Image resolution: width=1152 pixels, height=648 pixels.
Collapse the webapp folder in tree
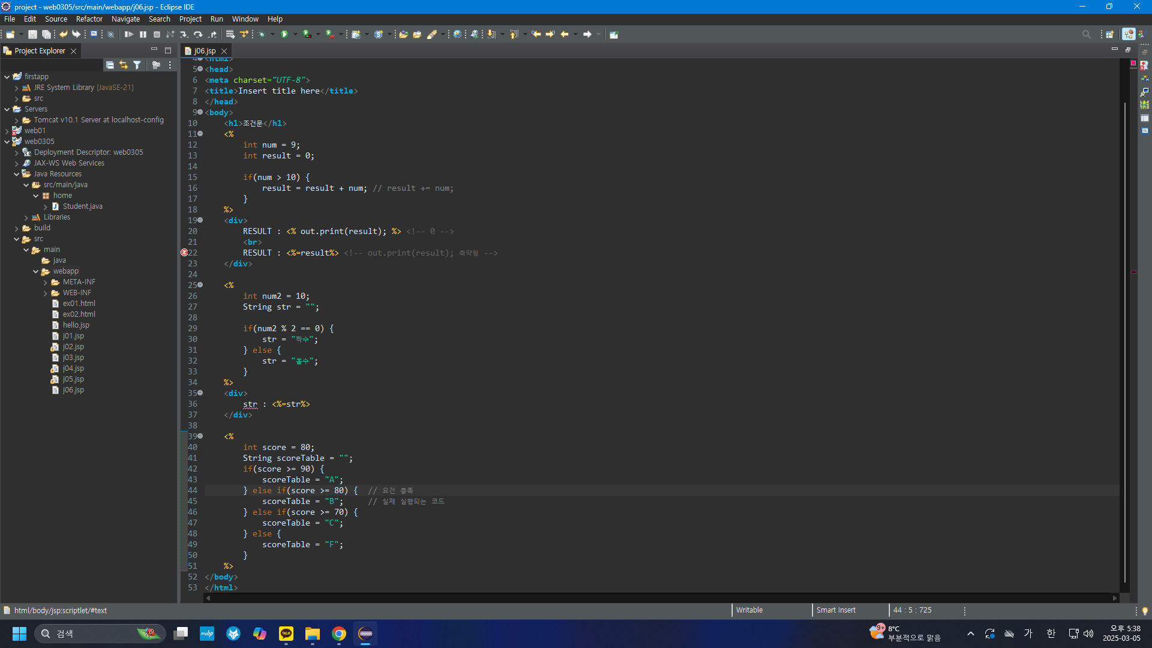tap(36, 271)
